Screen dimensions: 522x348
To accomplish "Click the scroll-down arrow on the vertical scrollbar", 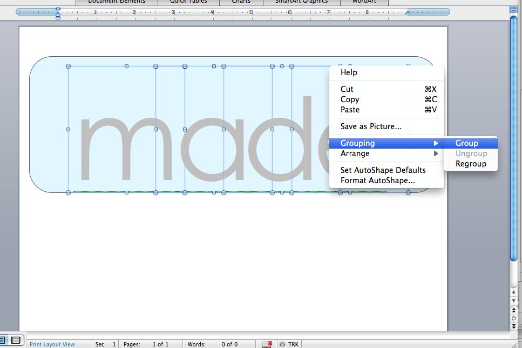I will click(513, 300).
